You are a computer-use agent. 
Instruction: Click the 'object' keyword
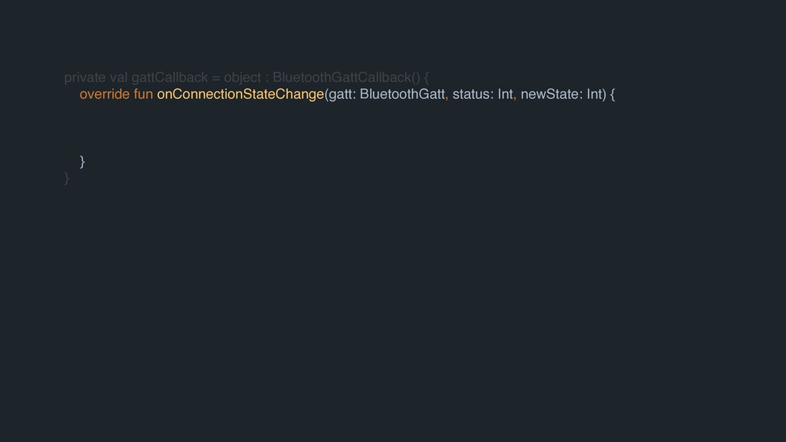(243, 78)
